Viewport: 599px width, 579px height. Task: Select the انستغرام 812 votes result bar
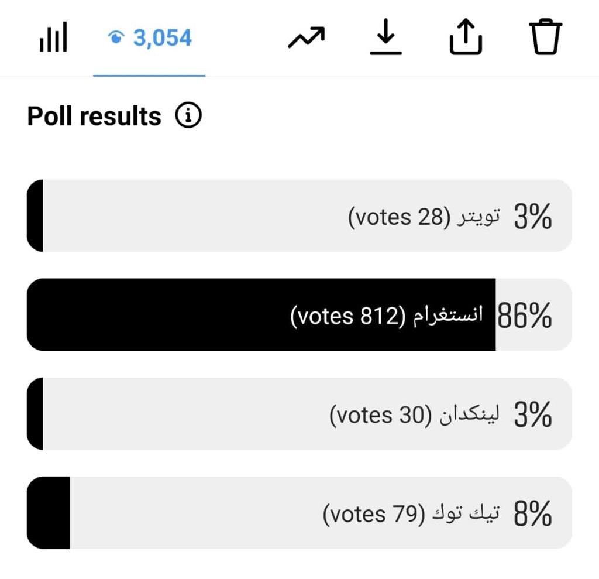coord(299,315)
